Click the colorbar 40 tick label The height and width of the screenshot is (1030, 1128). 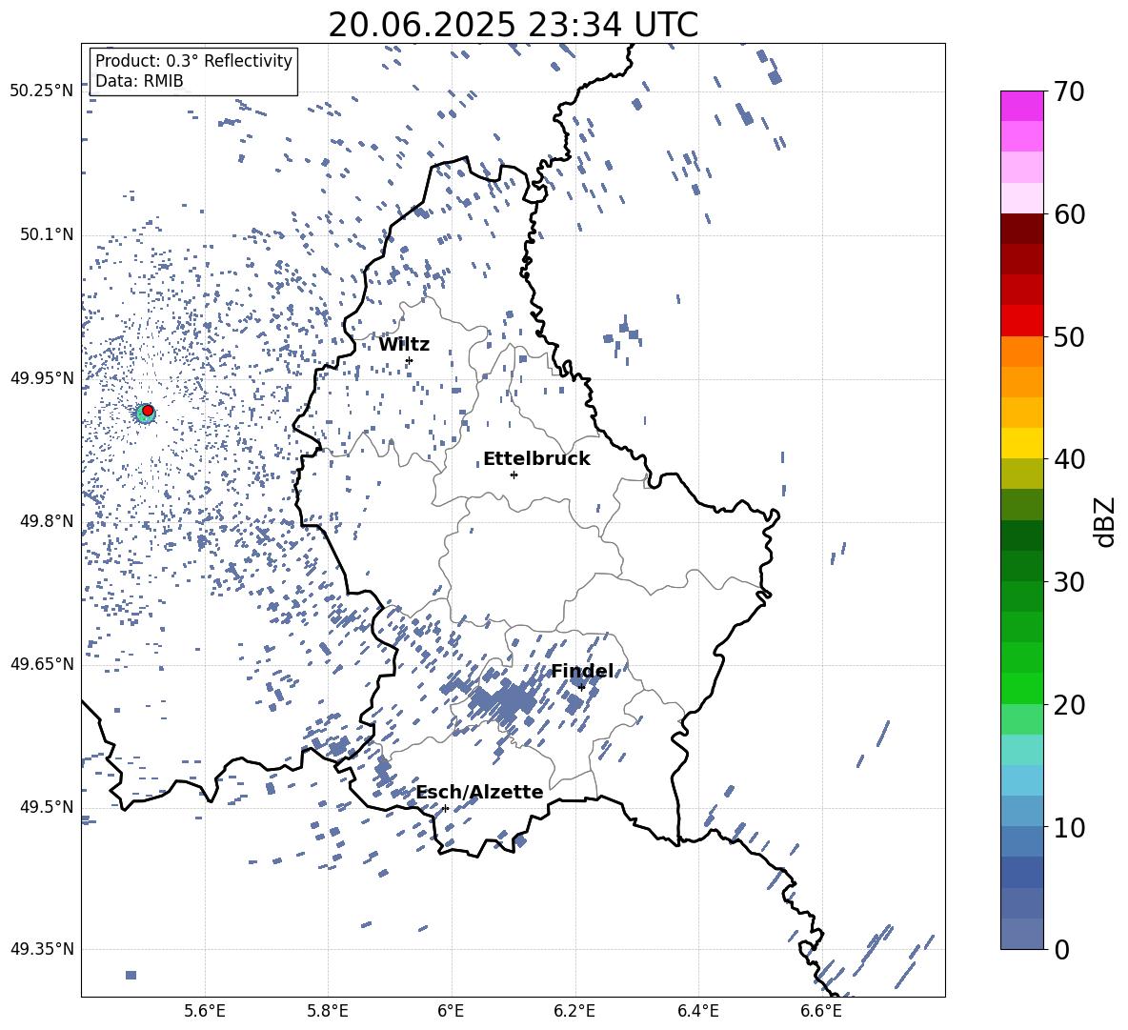pyautogui.click(x=1069, y=459)
